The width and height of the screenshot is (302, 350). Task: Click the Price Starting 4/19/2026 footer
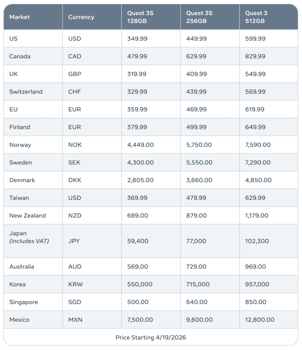151,337
